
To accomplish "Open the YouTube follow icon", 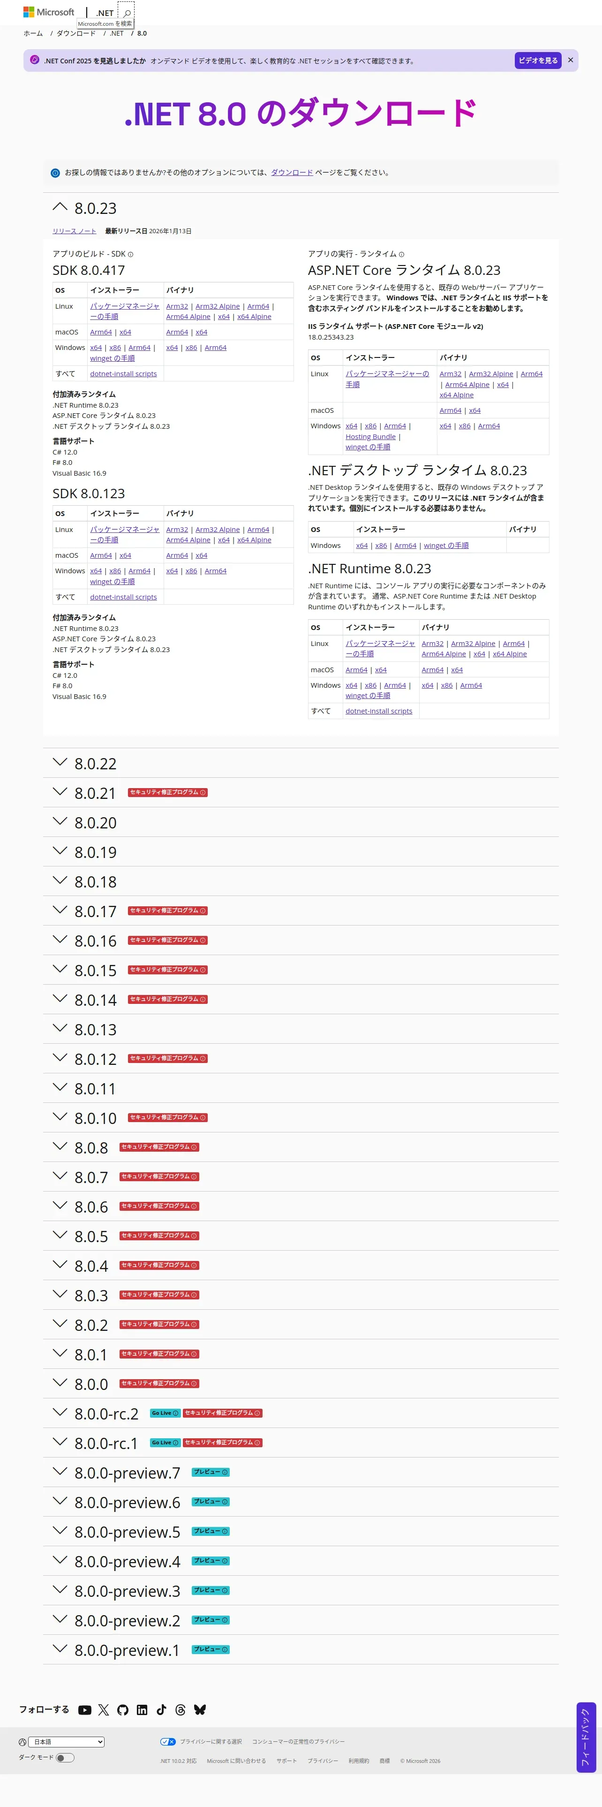I will tap(85, 1709).
